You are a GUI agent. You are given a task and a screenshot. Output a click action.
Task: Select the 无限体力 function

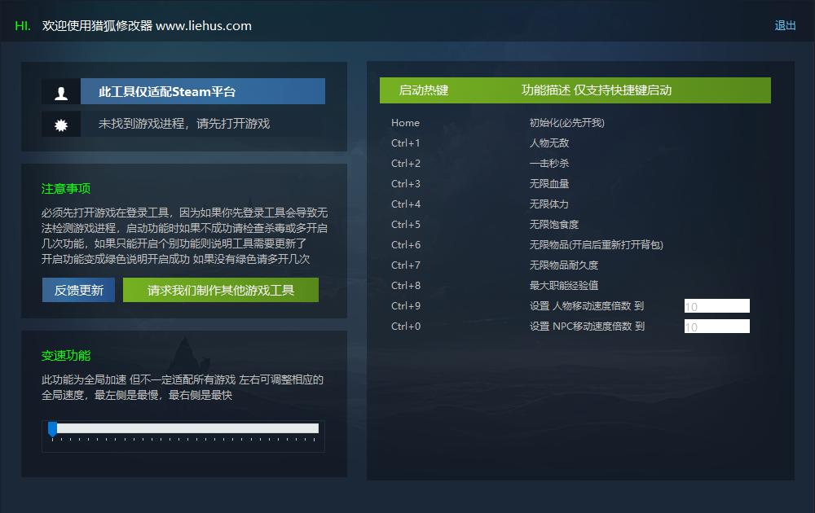(x=548, y=204)
